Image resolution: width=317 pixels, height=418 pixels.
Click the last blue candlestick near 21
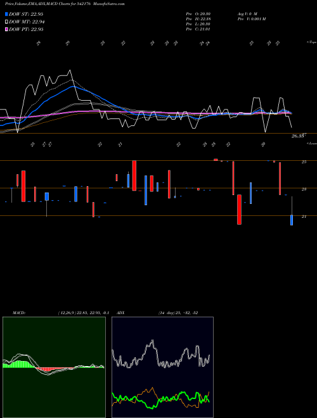[292, 220]
